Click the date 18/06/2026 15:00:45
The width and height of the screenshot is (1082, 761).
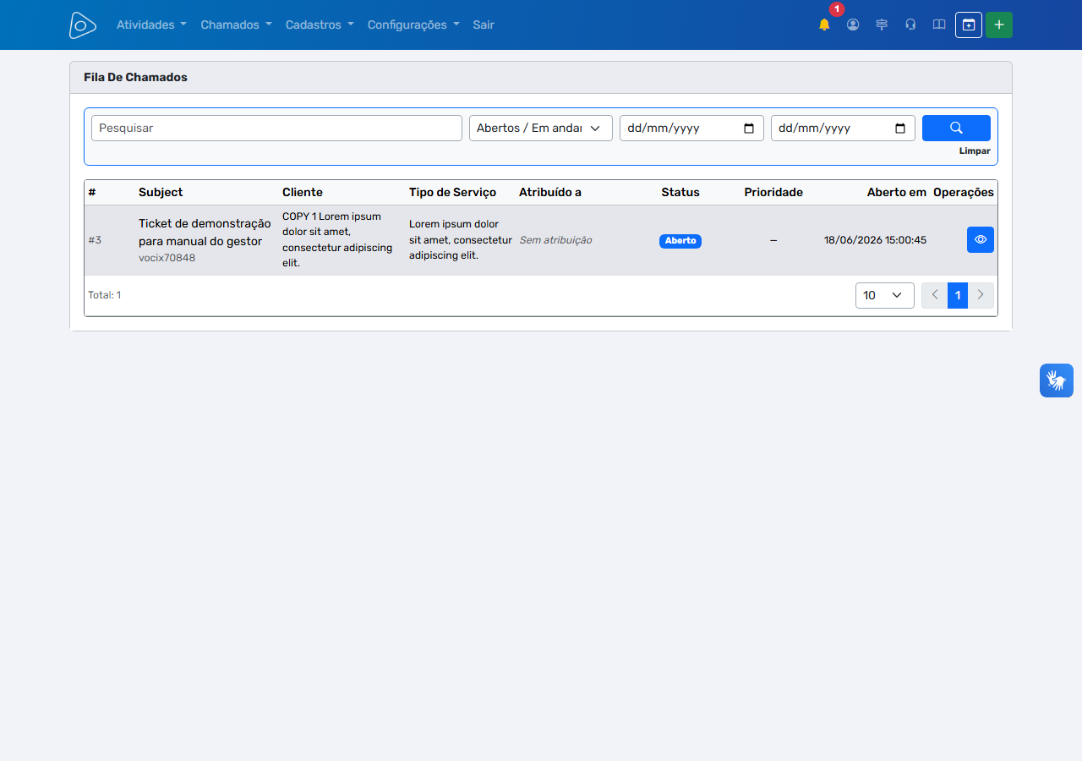(875, 240)
